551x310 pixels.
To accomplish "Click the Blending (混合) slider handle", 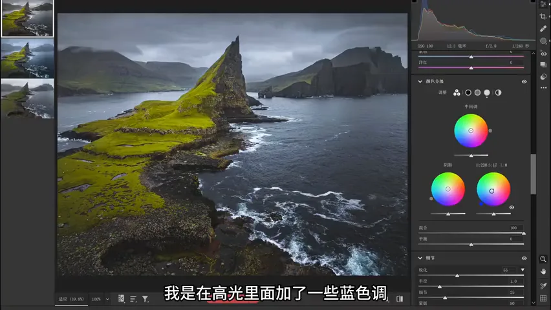I will tap(524, 233).
